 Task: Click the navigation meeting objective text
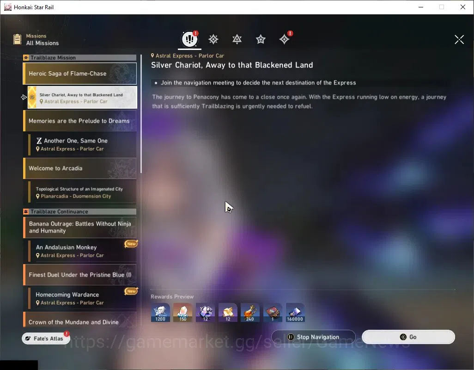click(x=258, y=83)
